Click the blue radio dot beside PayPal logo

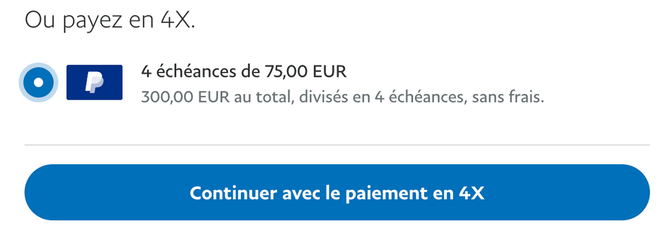coord(38,82)
